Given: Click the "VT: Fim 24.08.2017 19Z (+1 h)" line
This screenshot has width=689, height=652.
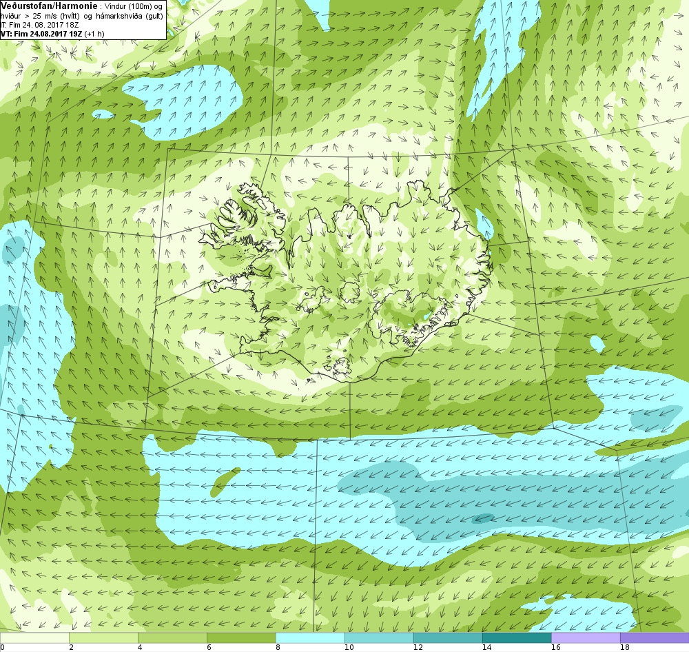Looking at the screenshot, I should (x=53, y=34).
